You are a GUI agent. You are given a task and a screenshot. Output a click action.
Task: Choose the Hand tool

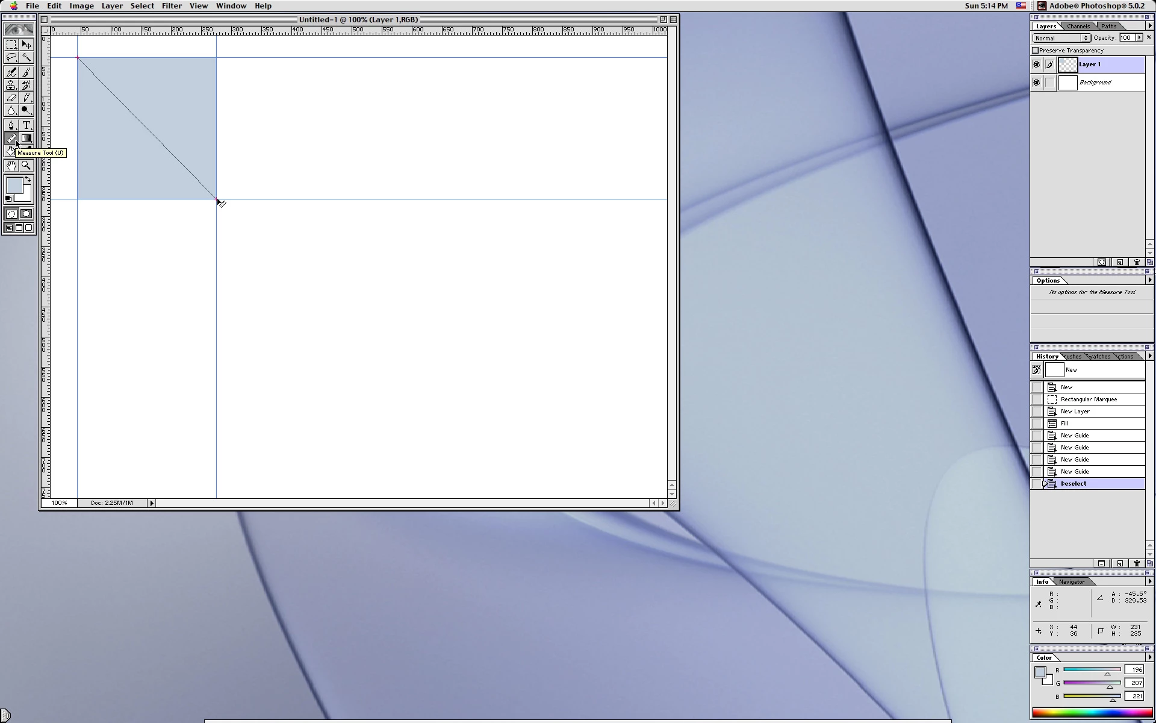pos(11,166)
